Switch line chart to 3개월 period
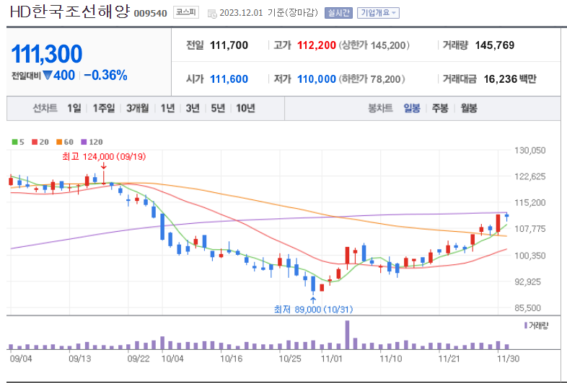Screen dimensions: 567x383 pos(137,109)
